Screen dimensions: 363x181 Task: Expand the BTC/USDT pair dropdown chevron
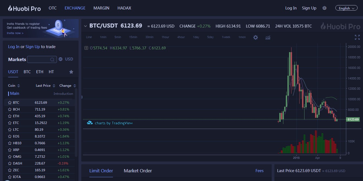coord(85,26)
